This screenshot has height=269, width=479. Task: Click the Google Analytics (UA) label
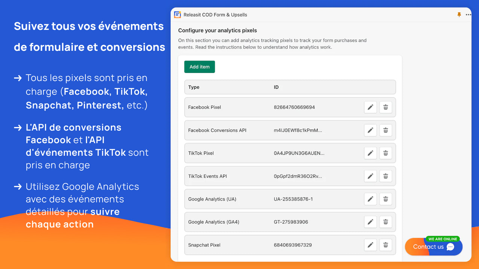(x=212, y=199)
